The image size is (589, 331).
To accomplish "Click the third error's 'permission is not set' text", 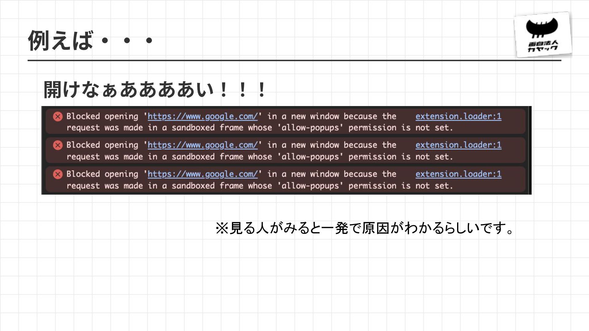I will pos(400,186).
